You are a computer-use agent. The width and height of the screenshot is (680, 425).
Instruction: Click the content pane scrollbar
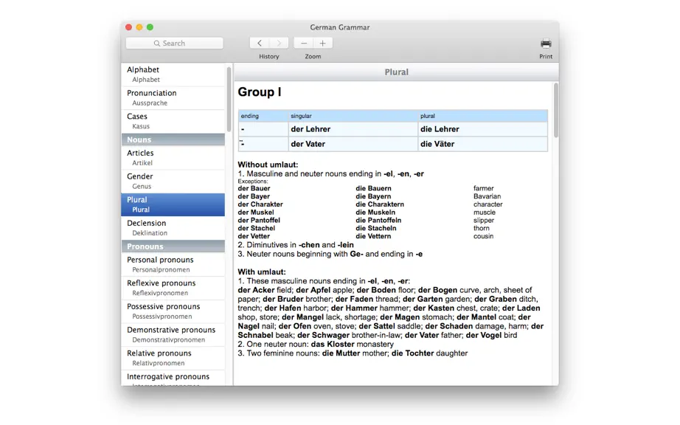click(555, 111)
